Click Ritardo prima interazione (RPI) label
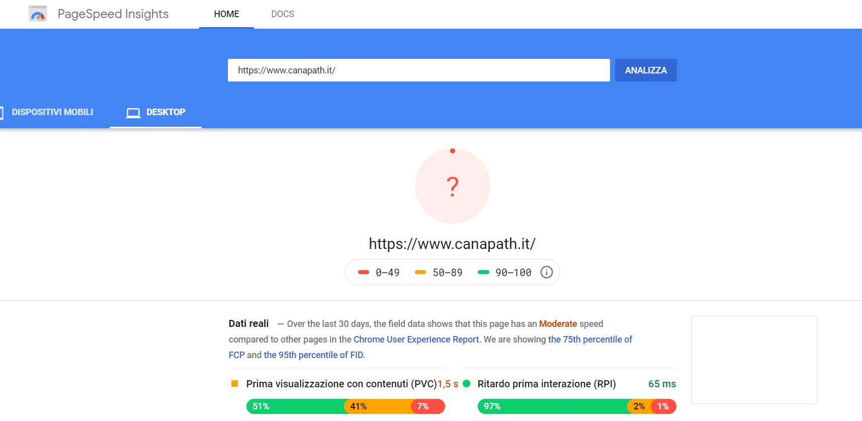Viewport: 862px width, 421px height. pos(547,384)
